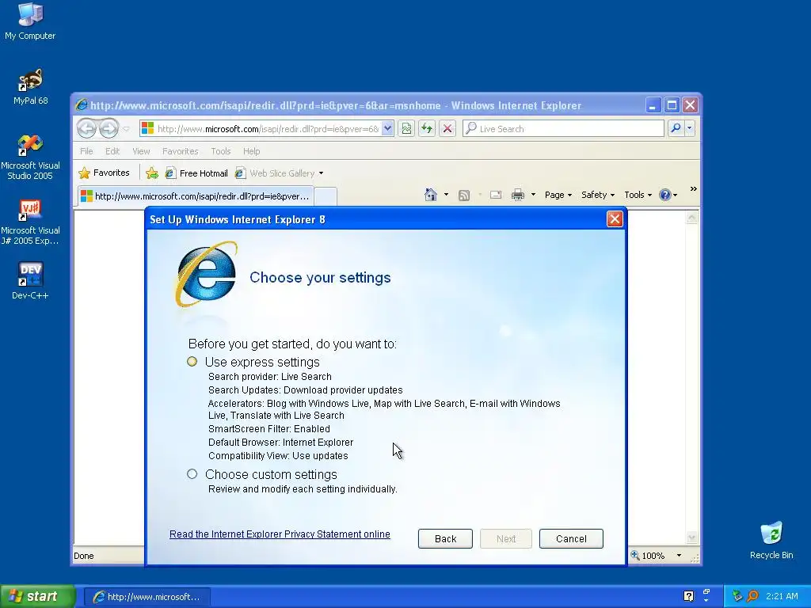Open My Computer desktop icon
The width and height of the screenshot is (811, 608).
[30, 21]
